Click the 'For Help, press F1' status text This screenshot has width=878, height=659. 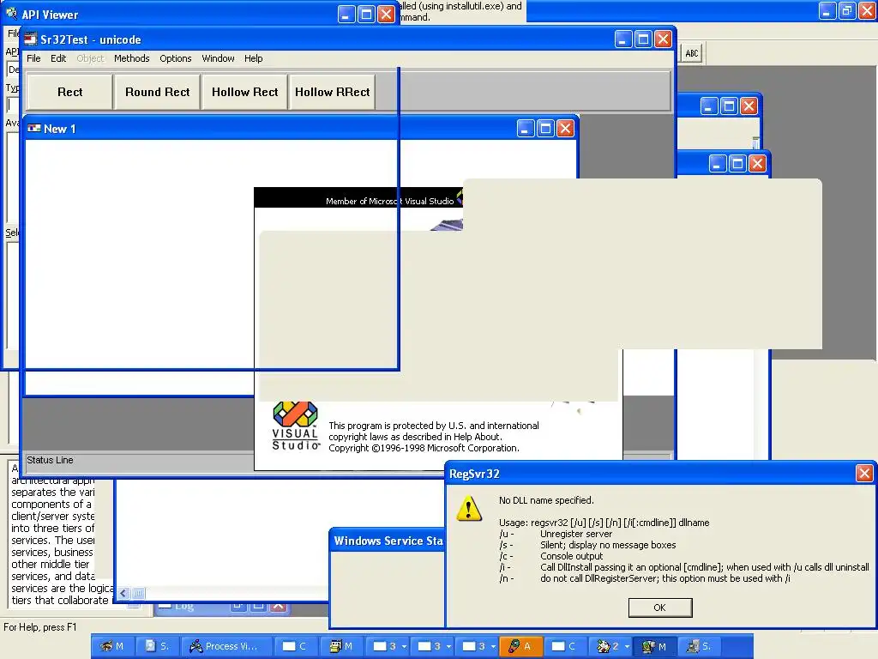click(x=39, y=627)
